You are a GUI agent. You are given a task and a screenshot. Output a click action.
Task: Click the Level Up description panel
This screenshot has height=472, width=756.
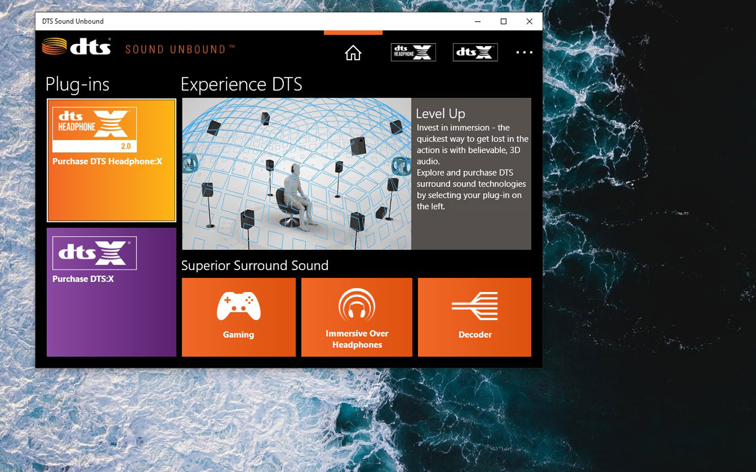tap(471, 174)
